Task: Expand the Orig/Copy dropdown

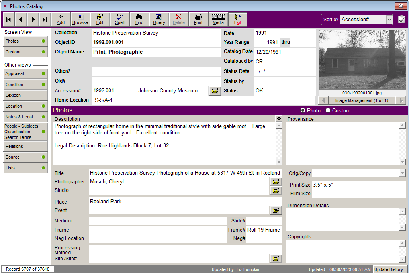Action: coord(402,173)
